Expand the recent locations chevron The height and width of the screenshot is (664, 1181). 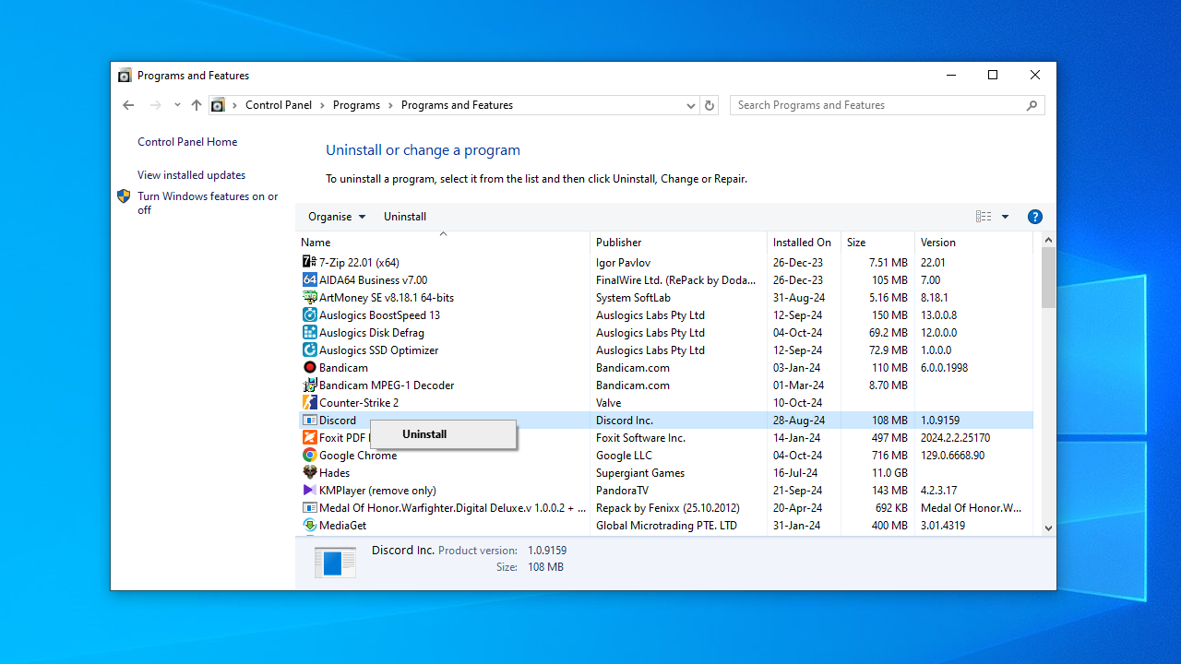point(177,105)
